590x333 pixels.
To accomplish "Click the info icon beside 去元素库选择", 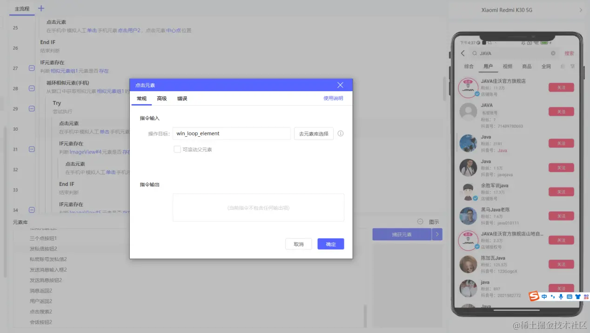I will (x=341, y=133).
